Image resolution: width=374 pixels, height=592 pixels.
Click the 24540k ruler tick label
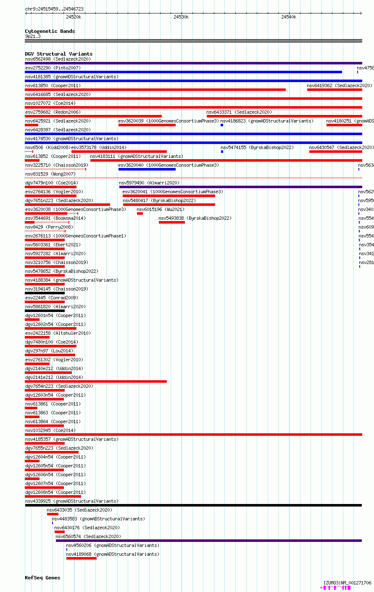coord(289,17)
